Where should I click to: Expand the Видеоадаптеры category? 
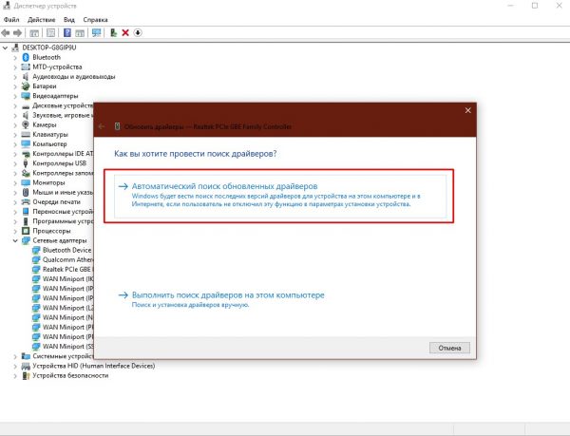click(15, 96)
